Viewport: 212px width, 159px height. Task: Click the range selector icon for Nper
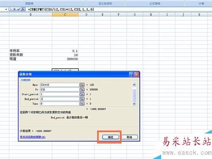click(82, 85)
